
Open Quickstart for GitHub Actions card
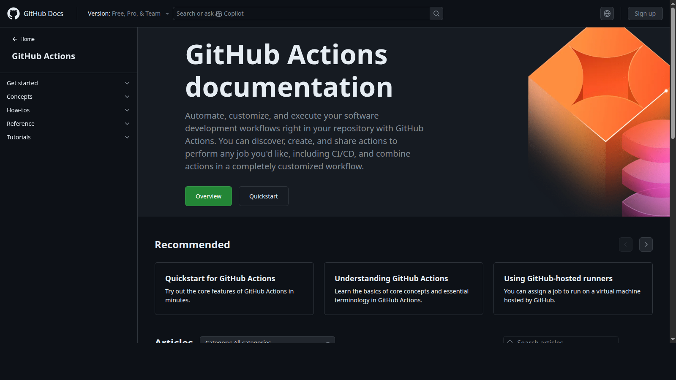(234, 288)
